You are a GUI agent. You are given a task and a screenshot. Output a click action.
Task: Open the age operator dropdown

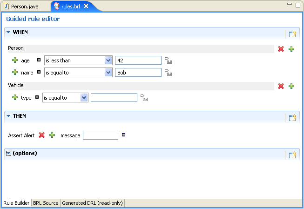point(108,60)
